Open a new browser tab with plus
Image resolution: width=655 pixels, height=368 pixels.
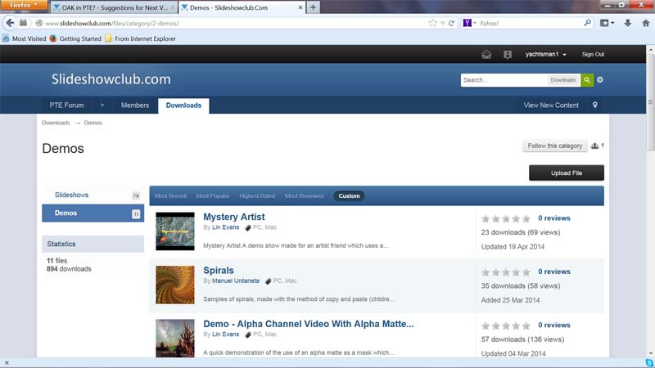(x=313, y=7)
